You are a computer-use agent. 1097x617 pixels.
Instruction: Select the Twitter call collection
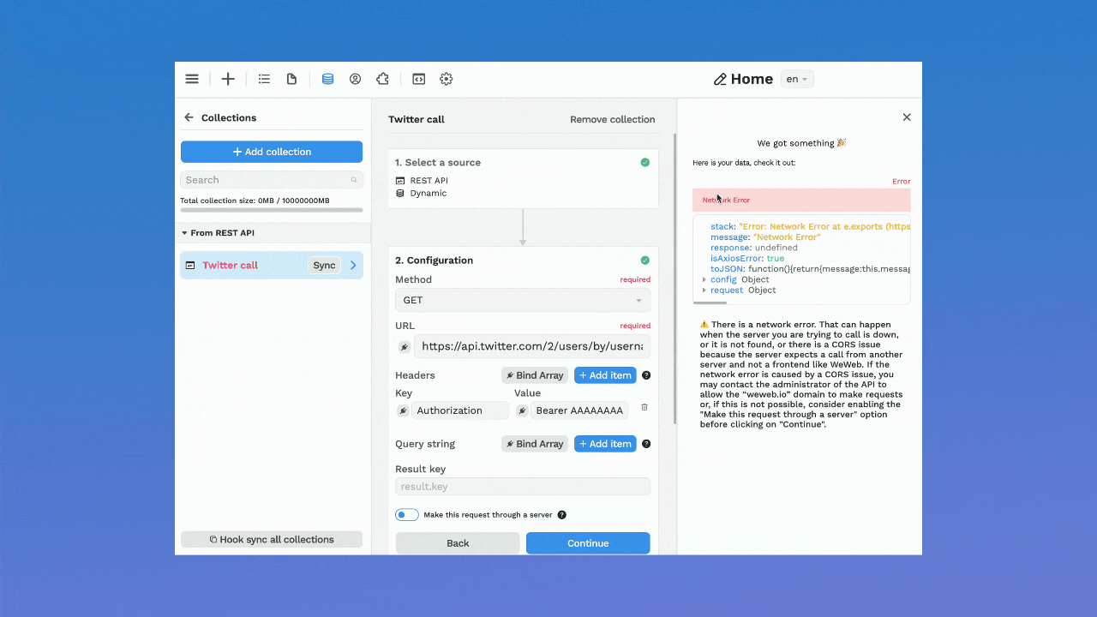coord(231,265)
